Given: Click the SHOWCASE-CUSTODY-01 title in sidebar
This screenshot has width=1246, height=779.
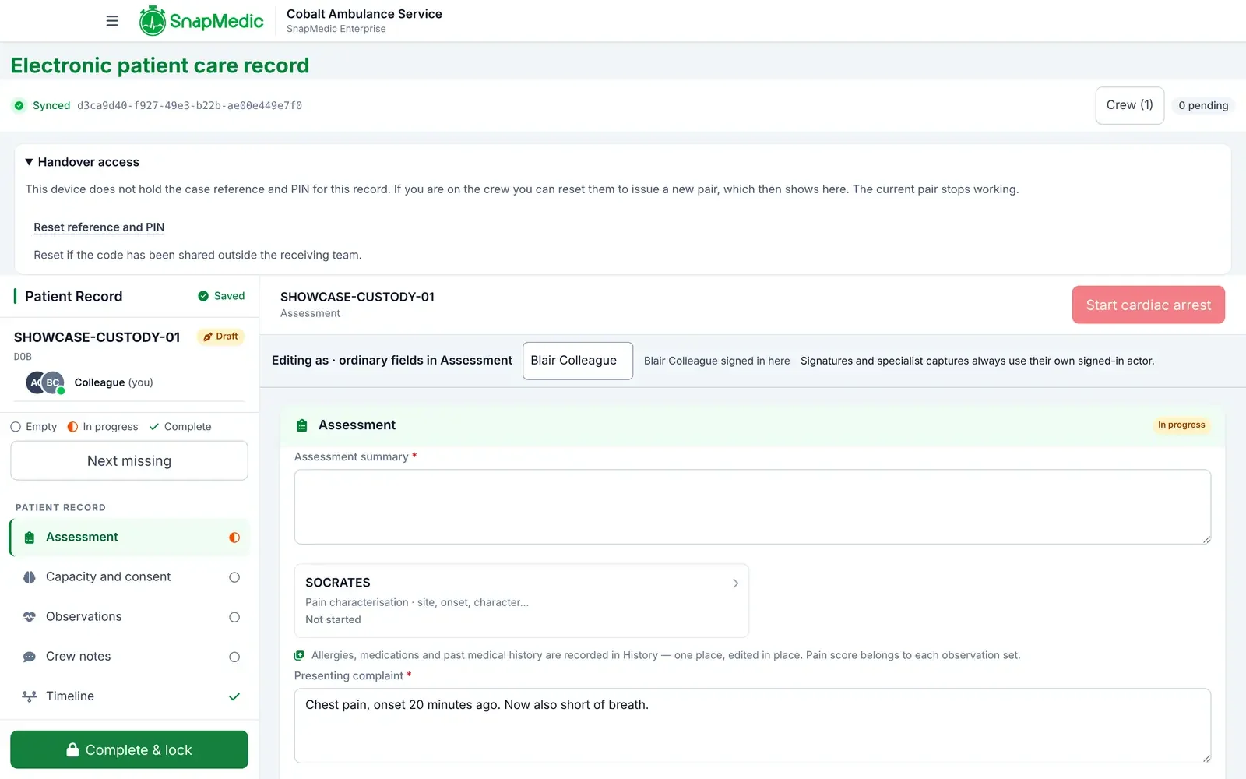Looking at the screenshot, I should 97,337.
